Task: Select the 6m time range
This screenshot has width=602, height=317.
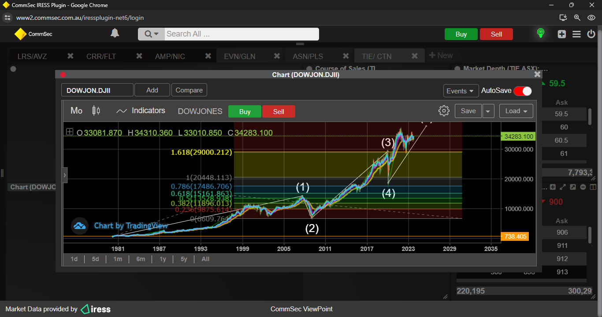Action: coord(141,259)
